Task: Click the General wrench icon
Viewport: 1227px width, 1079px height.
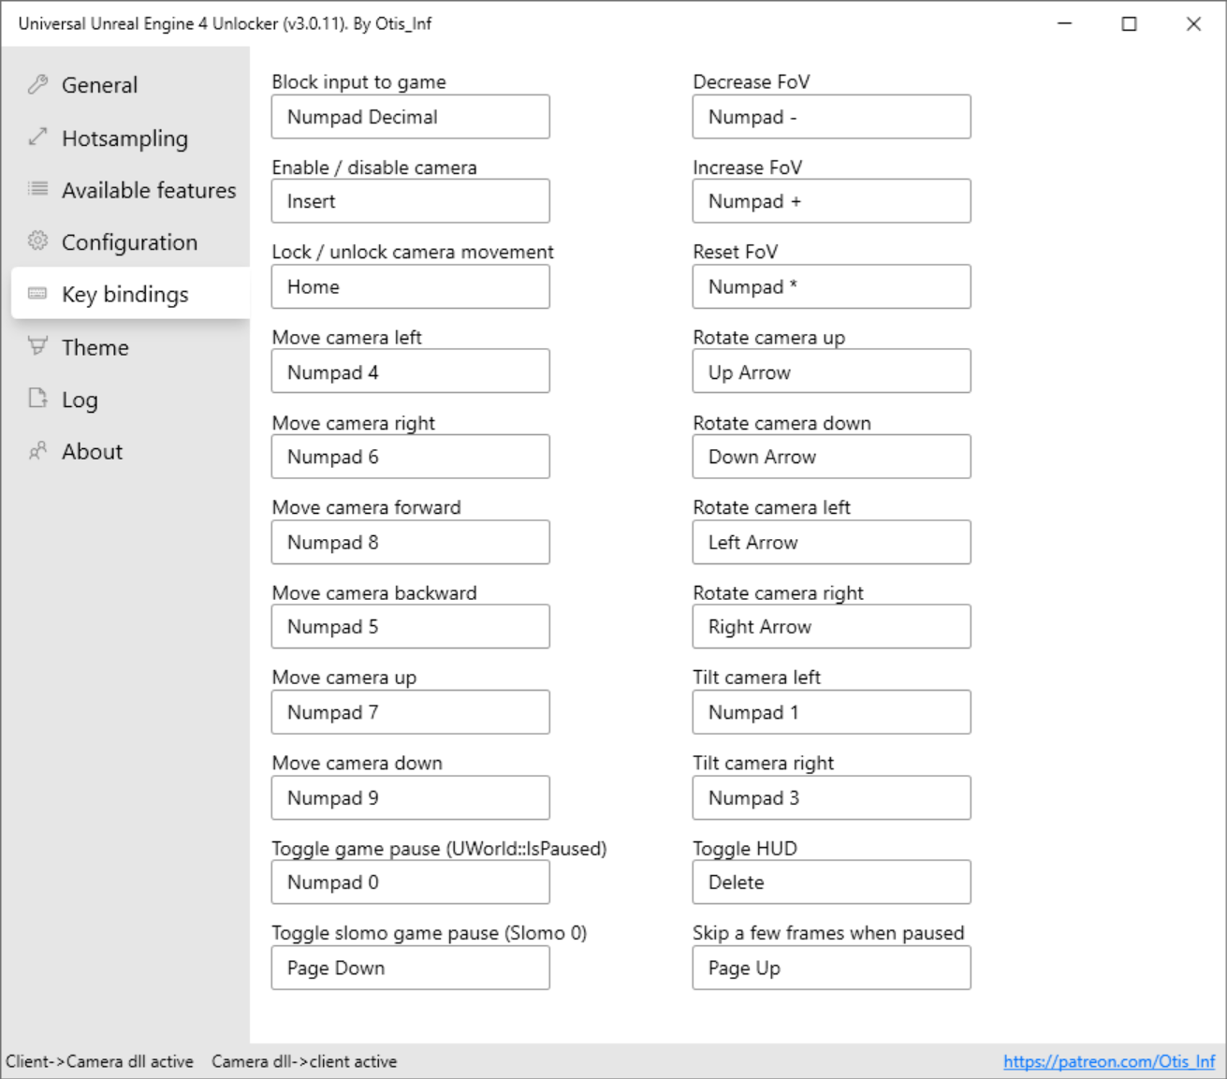Action: pyautogui.click(x=37, y=85)
